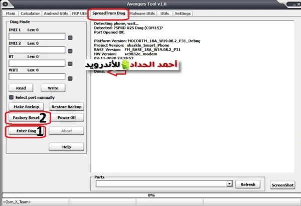The image size is (301, 206).
Task: Click the Power Off button
Action: click(x=66, y=117)
